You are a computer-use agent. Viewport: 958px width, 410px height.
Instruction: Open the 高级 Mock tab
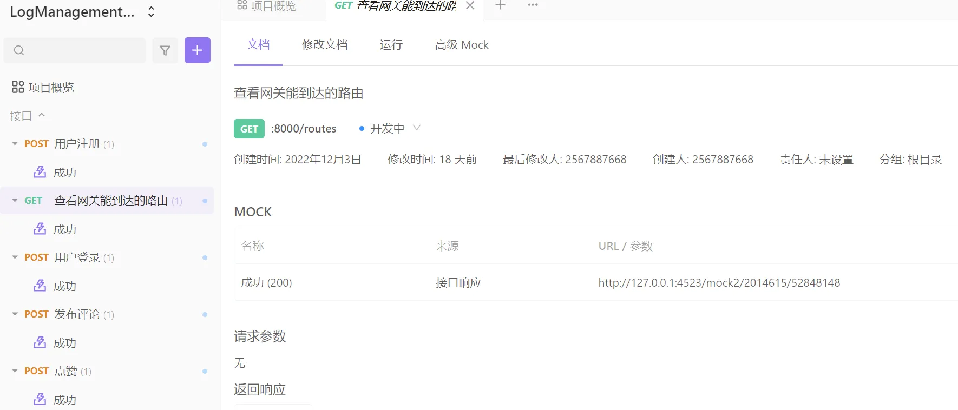(x=461, y=45)
